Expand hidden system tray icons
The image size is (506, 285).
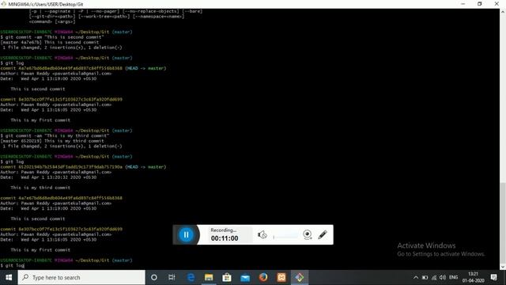pyautogui.click(x=416, y=277)
